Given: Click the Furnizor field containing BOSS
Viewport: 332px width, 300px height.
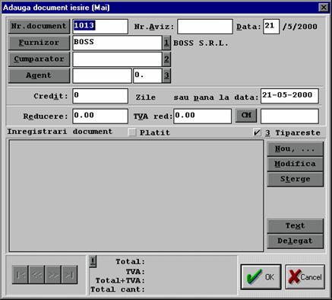Looking at the screenshot, I should [x=117, y=43].
